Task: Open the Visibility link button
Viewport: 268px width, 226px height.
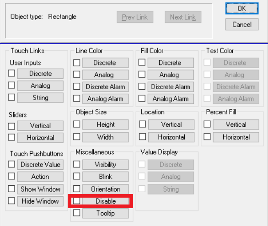Action: click(x=106, y=165)
